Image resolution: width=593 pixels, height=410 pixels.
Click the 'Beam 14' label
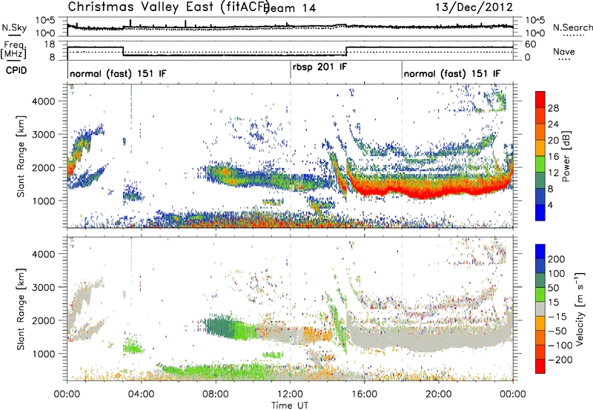[x=290, y=8]
